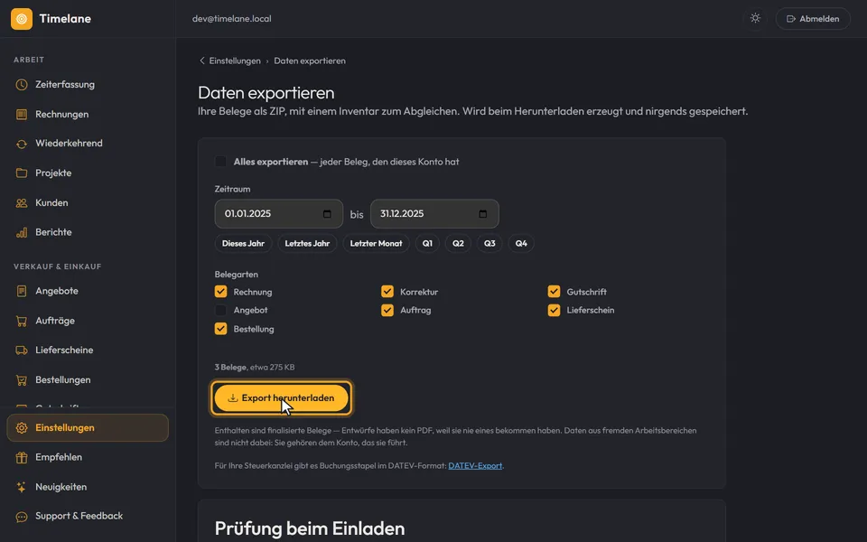Open Angebote sidebar entry
This screenshot has width=867, height=542.
tap(88, 291)
